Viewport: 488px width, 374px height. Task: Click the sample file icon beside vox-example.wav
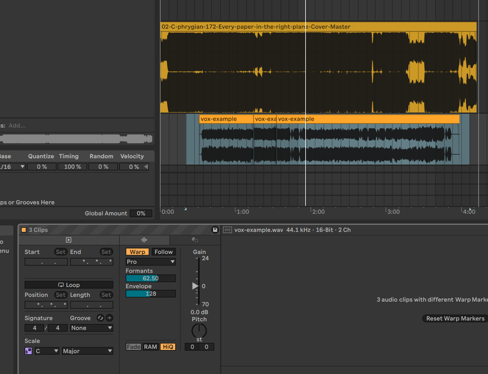point(227,230)
